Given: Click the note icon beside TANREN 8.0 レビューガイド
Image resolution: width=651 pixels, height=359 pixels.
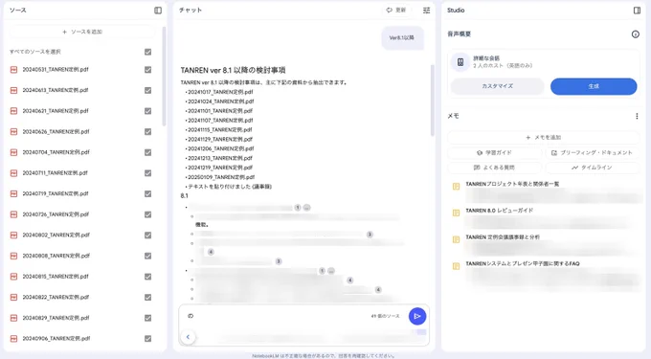Looking at the screenshot, I should [x=456, y=213].
